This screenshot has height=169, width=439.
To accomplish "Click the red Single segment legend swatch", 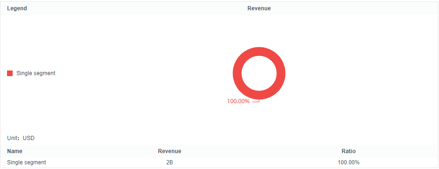I will click(x=10, y=73).
